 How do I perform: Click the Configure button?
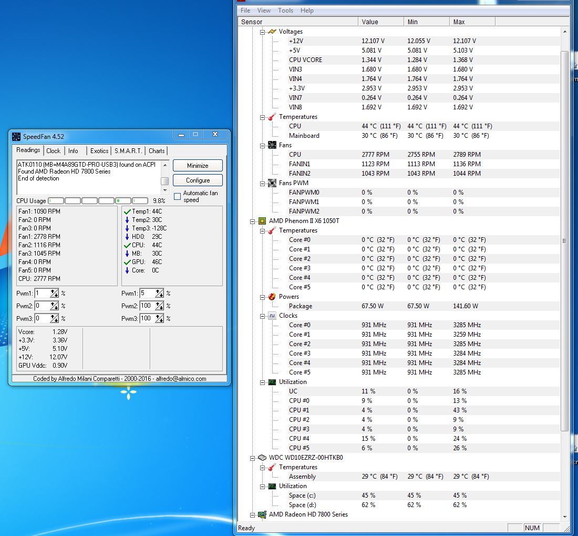[x=198, y=180]
